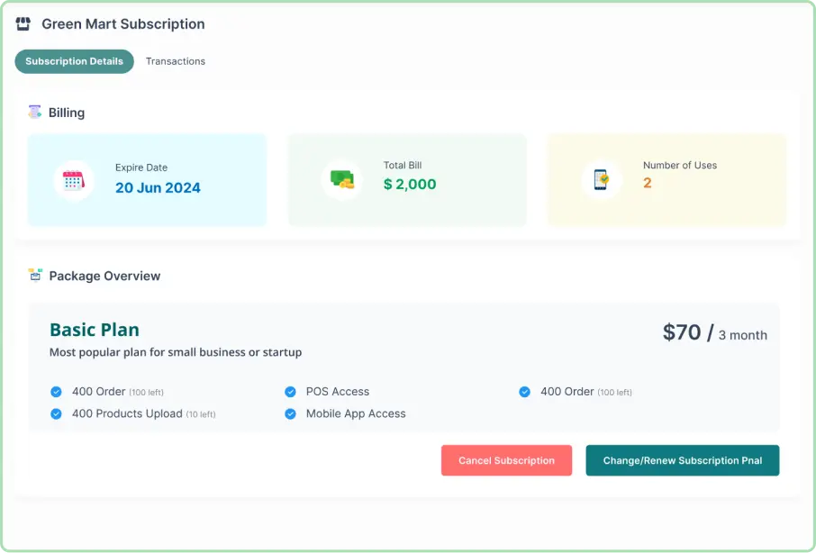Click the checkmark beside 400 Products Upload

[x=56, y=413]
